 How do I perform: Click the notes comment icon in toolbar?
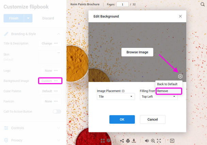[109, 141]
